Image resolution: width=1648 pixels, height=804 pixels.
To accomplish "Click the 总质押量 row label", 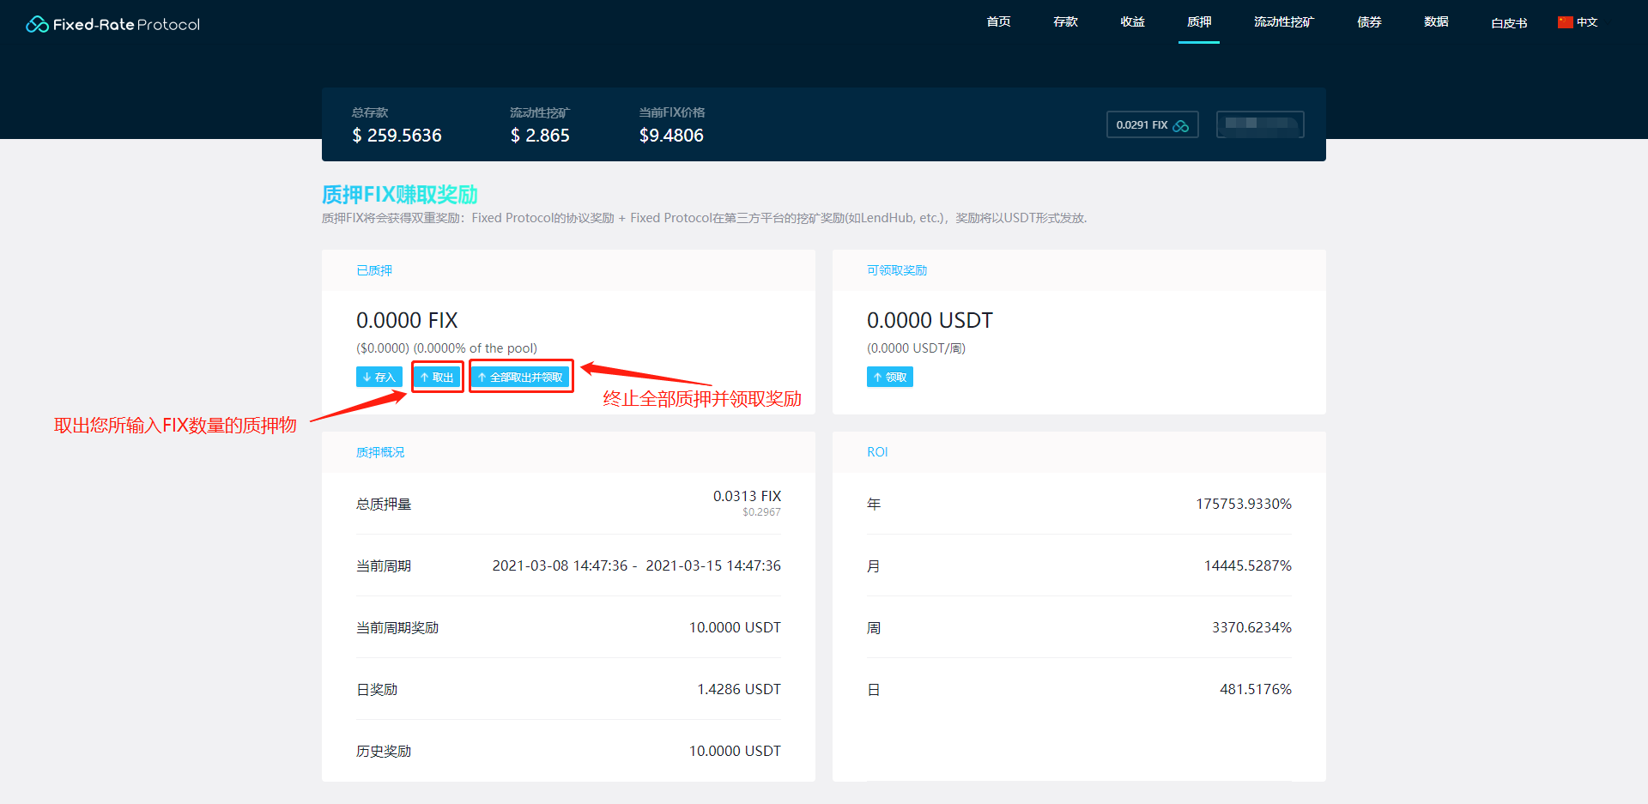I will [384, 504].
